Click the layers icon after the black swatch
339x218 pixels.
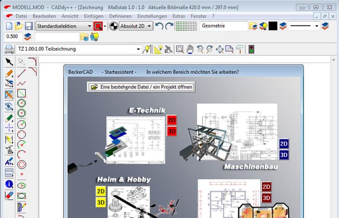tap(283, 26)
